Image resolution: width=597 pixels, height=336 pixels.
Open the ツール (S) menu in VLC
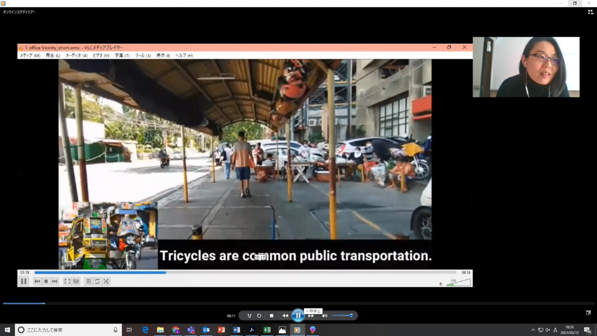[x=143, y=56]
